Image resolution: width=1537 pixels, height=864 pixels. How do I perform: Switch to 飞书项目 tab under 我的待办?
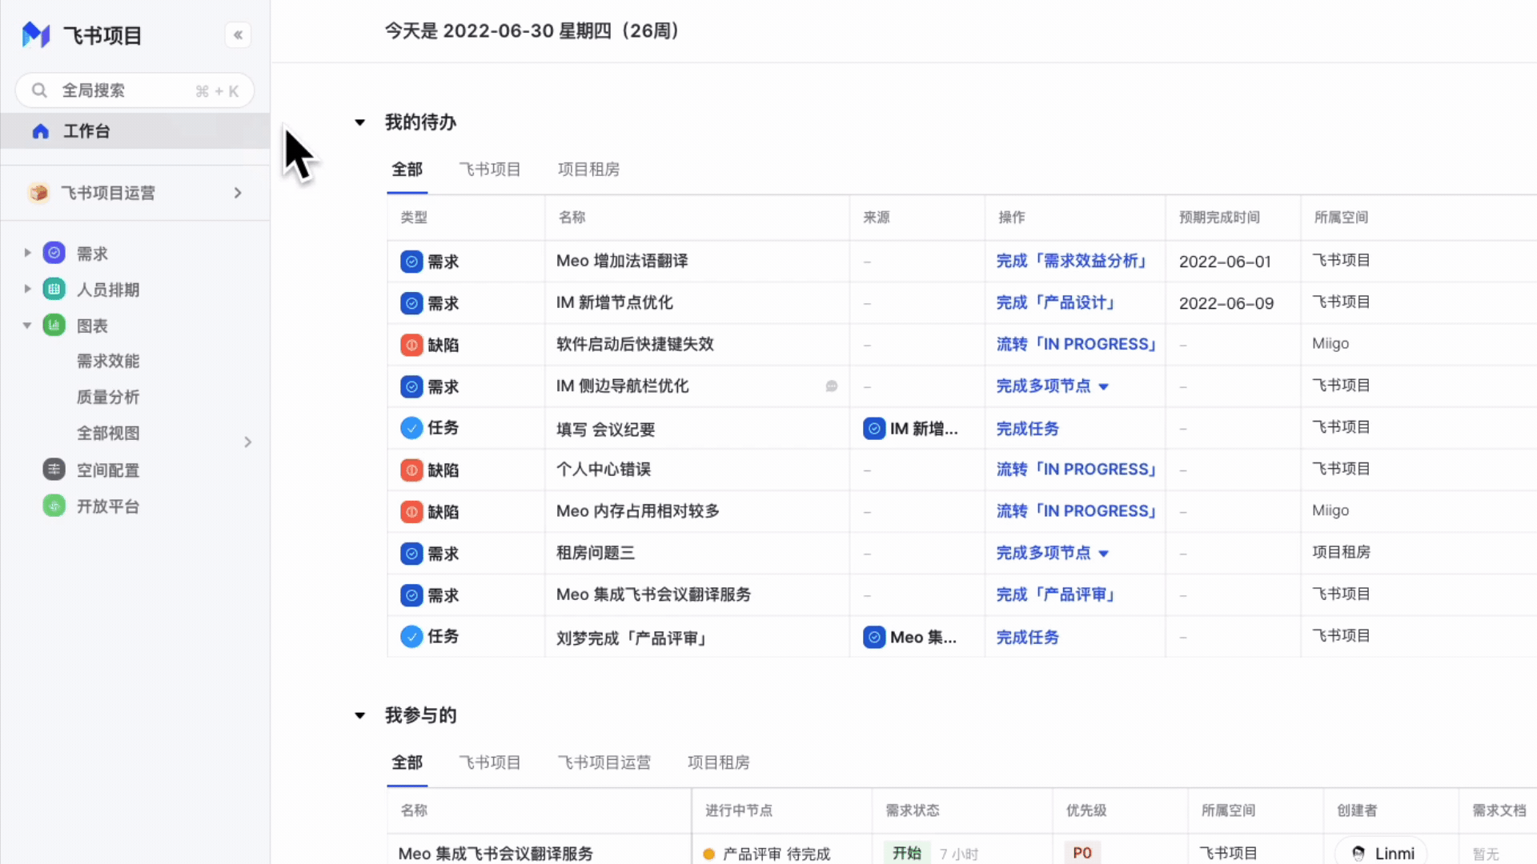(490, 170)
